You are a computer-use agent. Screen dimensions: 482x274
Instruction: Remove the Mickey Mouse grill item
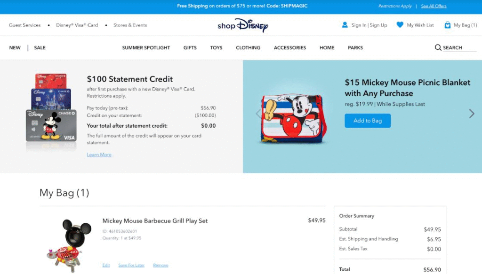coord(161,265)
